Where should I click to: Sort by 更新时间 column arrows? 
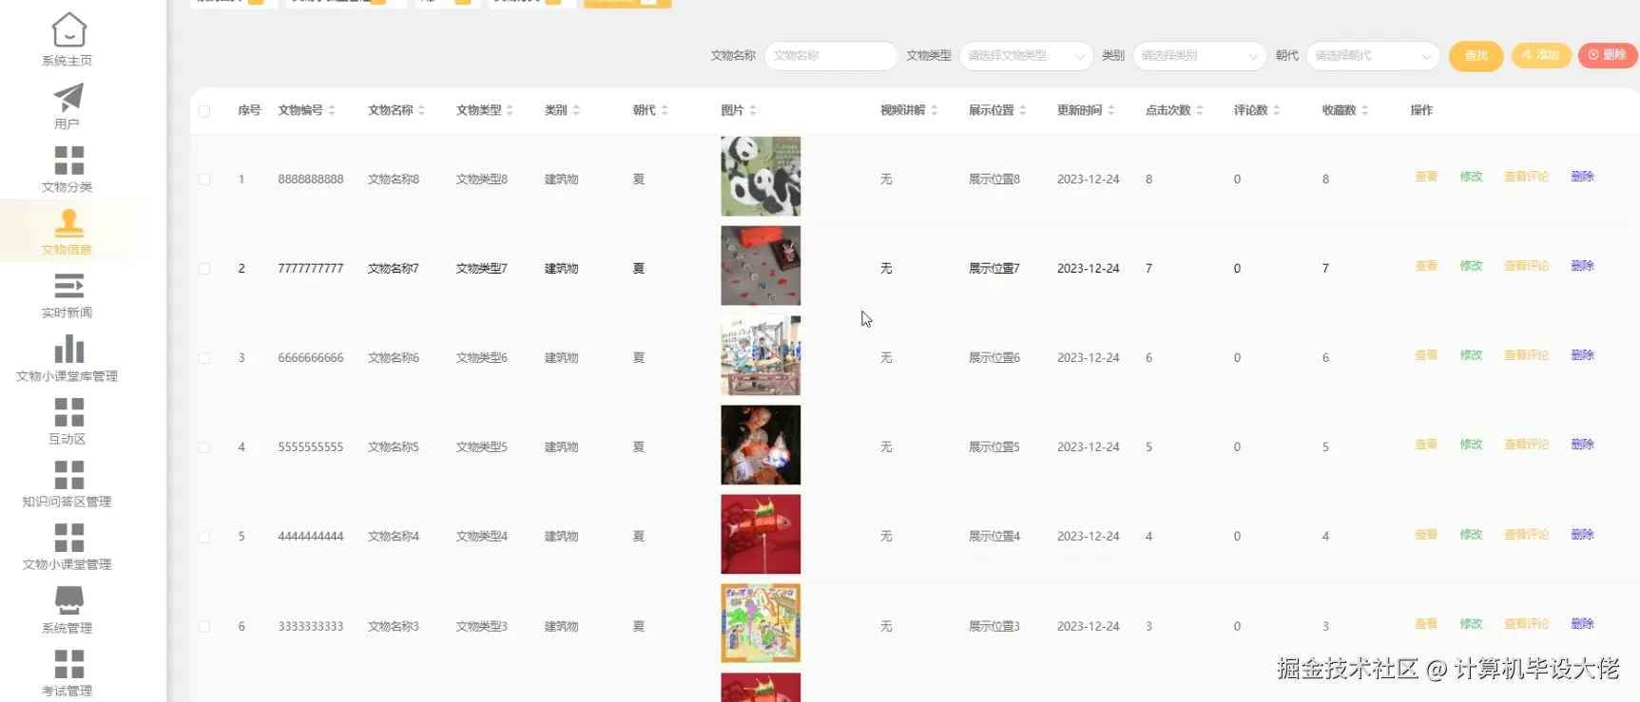point(1111,110)
